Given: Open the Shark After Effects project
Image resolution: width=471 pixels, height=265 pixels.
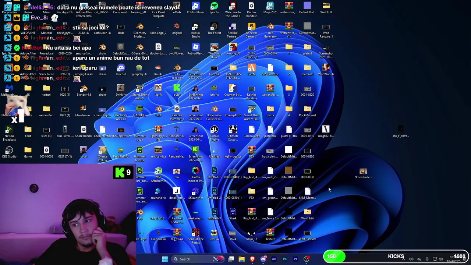Looking at the screenshot, I should (233, 214).
